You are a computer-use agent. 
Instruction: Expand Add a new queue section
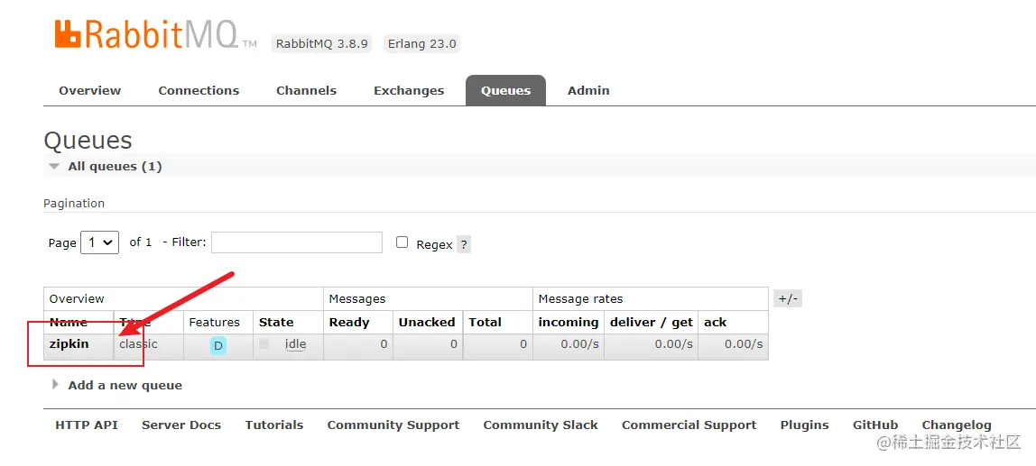click(x=125, y=385)
